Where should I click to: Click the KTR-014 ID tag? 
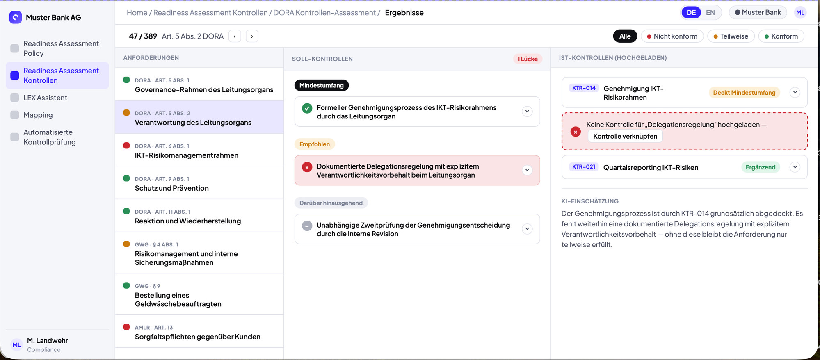(584, 88)
